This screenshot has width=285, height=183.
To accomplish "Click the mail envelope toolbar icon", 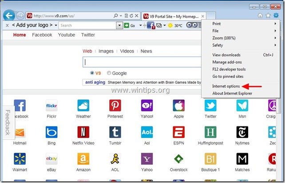I will point(159,25).
